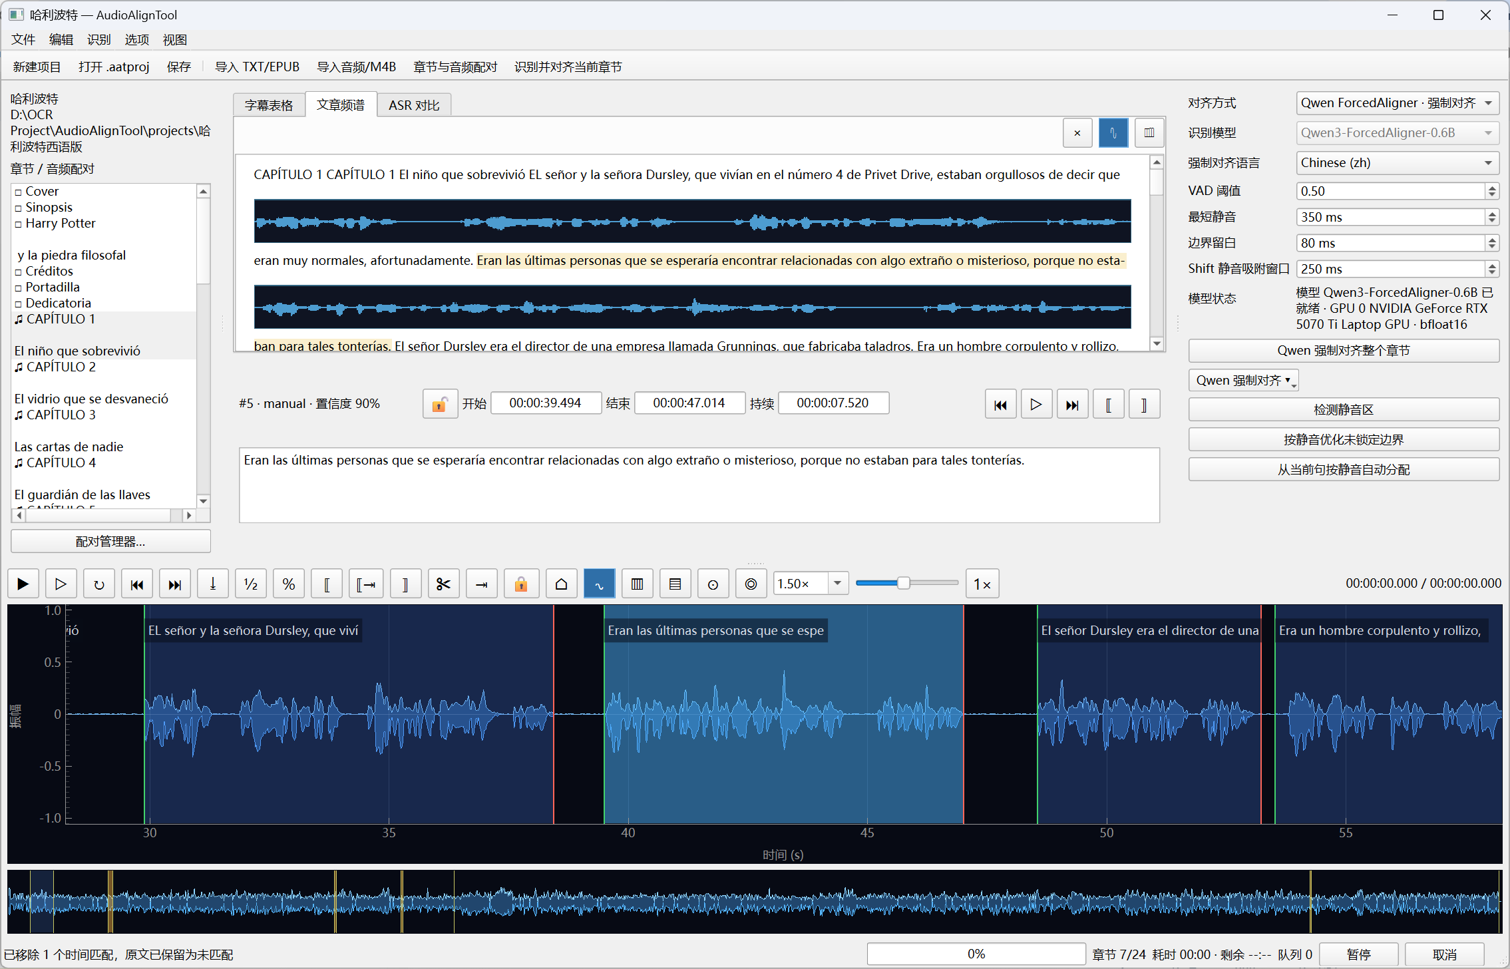
Task: Toggle the blue waveform display button above text
Action: [1113, 132]
